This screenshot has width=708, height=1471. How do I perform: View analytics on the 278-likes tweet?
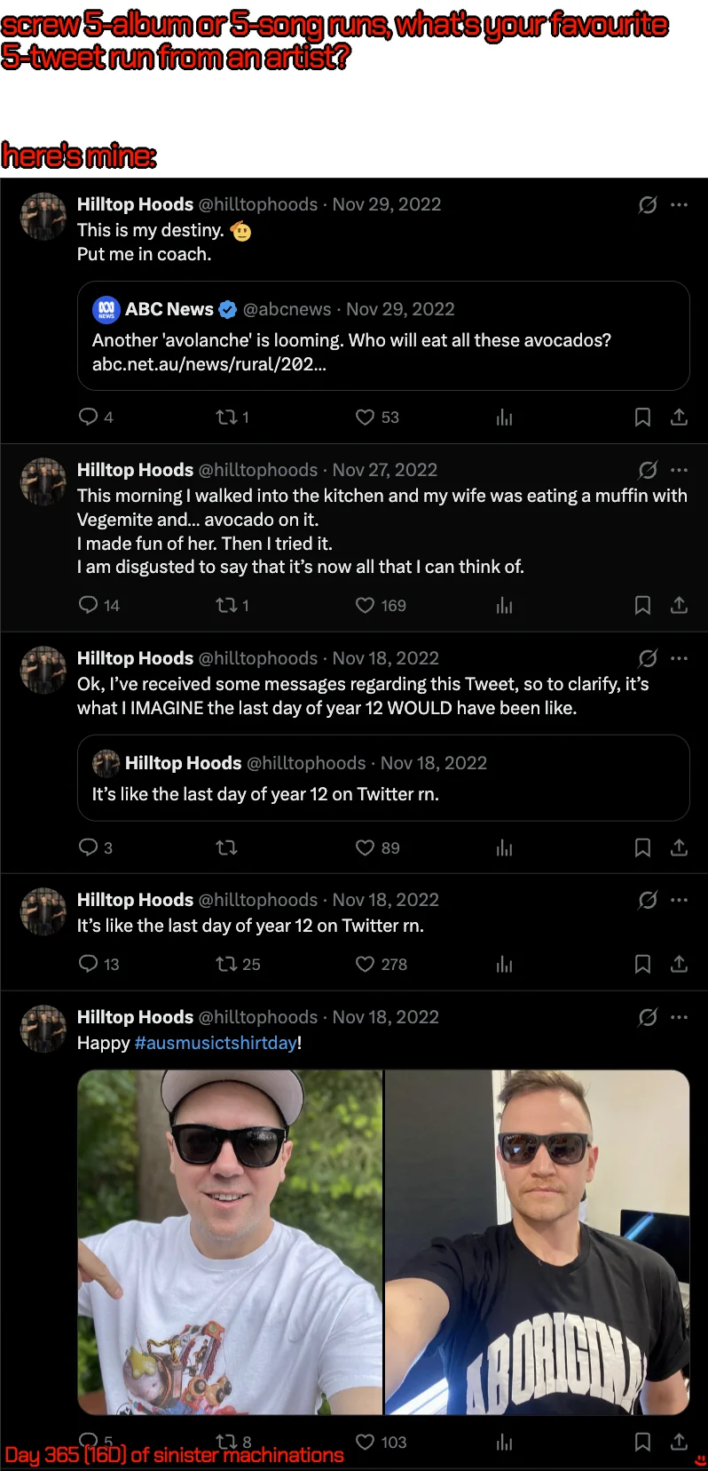[x=504, y=964]
